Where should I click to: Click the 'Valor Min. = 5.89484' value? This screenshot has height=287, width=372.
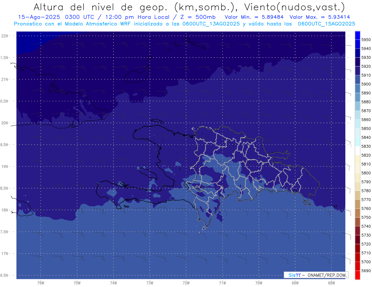pyautogui.click(x=254, y=17)
